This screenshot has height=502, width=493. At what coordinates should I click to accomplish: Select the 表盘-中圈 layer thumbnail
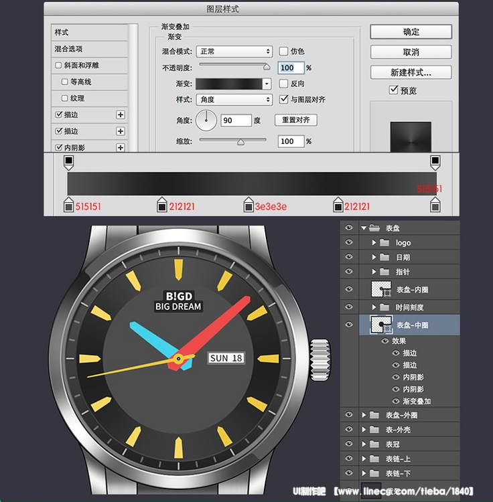(x=381, y=325)
